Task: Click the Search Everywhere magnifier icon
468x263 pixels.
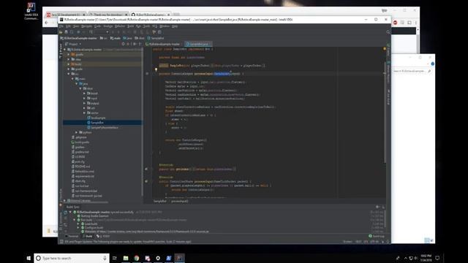Action: 388,32
